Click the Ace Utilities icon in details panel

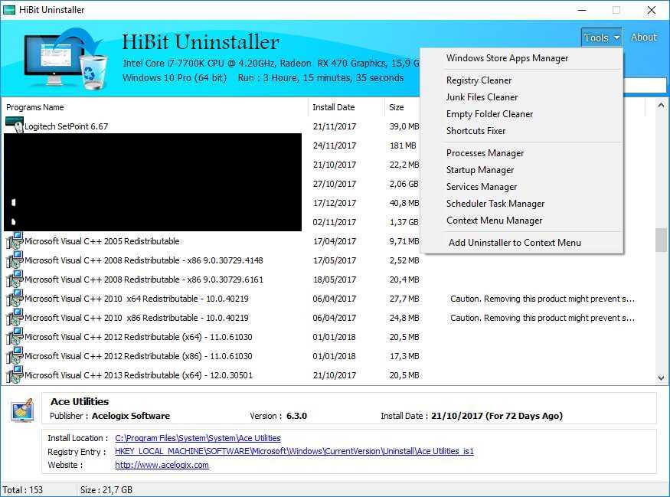click(x=23, y=410)
